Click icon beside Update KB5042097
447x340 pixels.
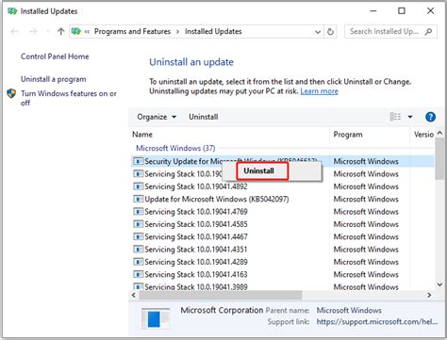[138, 199]
